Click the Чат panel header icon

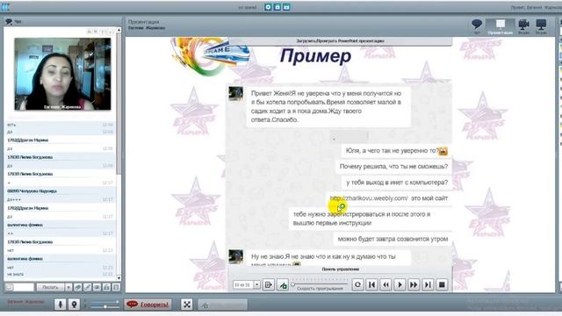click(x=9, y=21)
